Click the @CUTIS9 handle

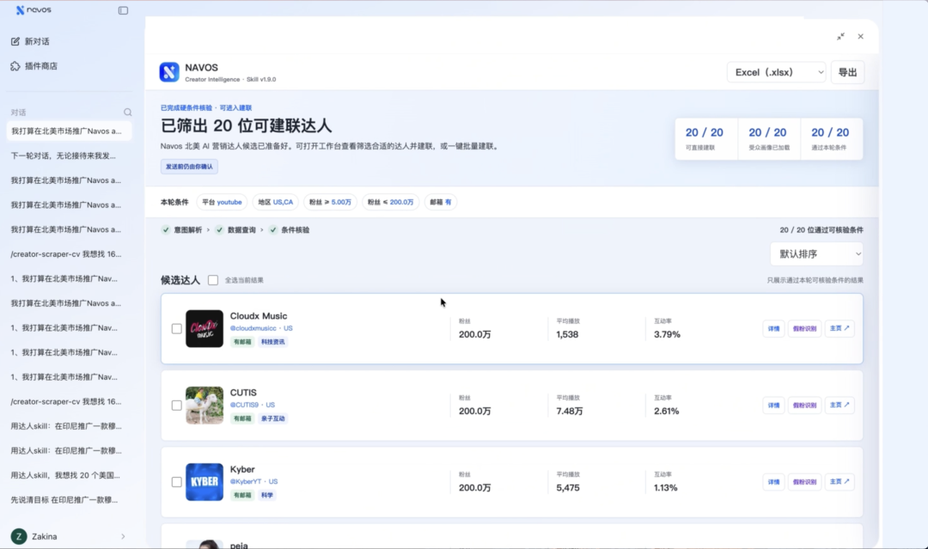coord(244,406)
